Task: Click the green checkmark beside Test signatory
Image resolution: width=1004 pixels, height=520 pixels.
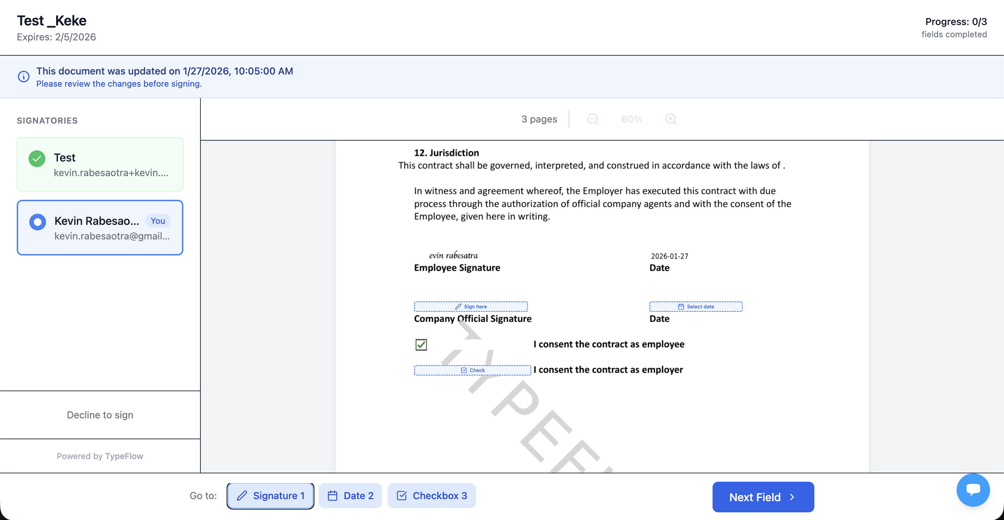Action: (x=37, y=158)
